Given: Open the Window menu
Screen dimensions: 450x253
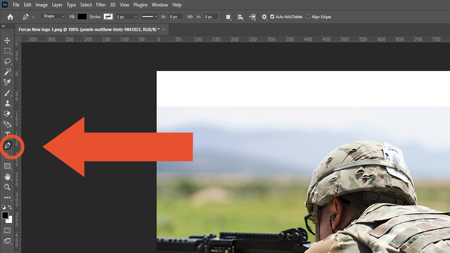Looking at the screenshot, I should [x=160, y=5].
